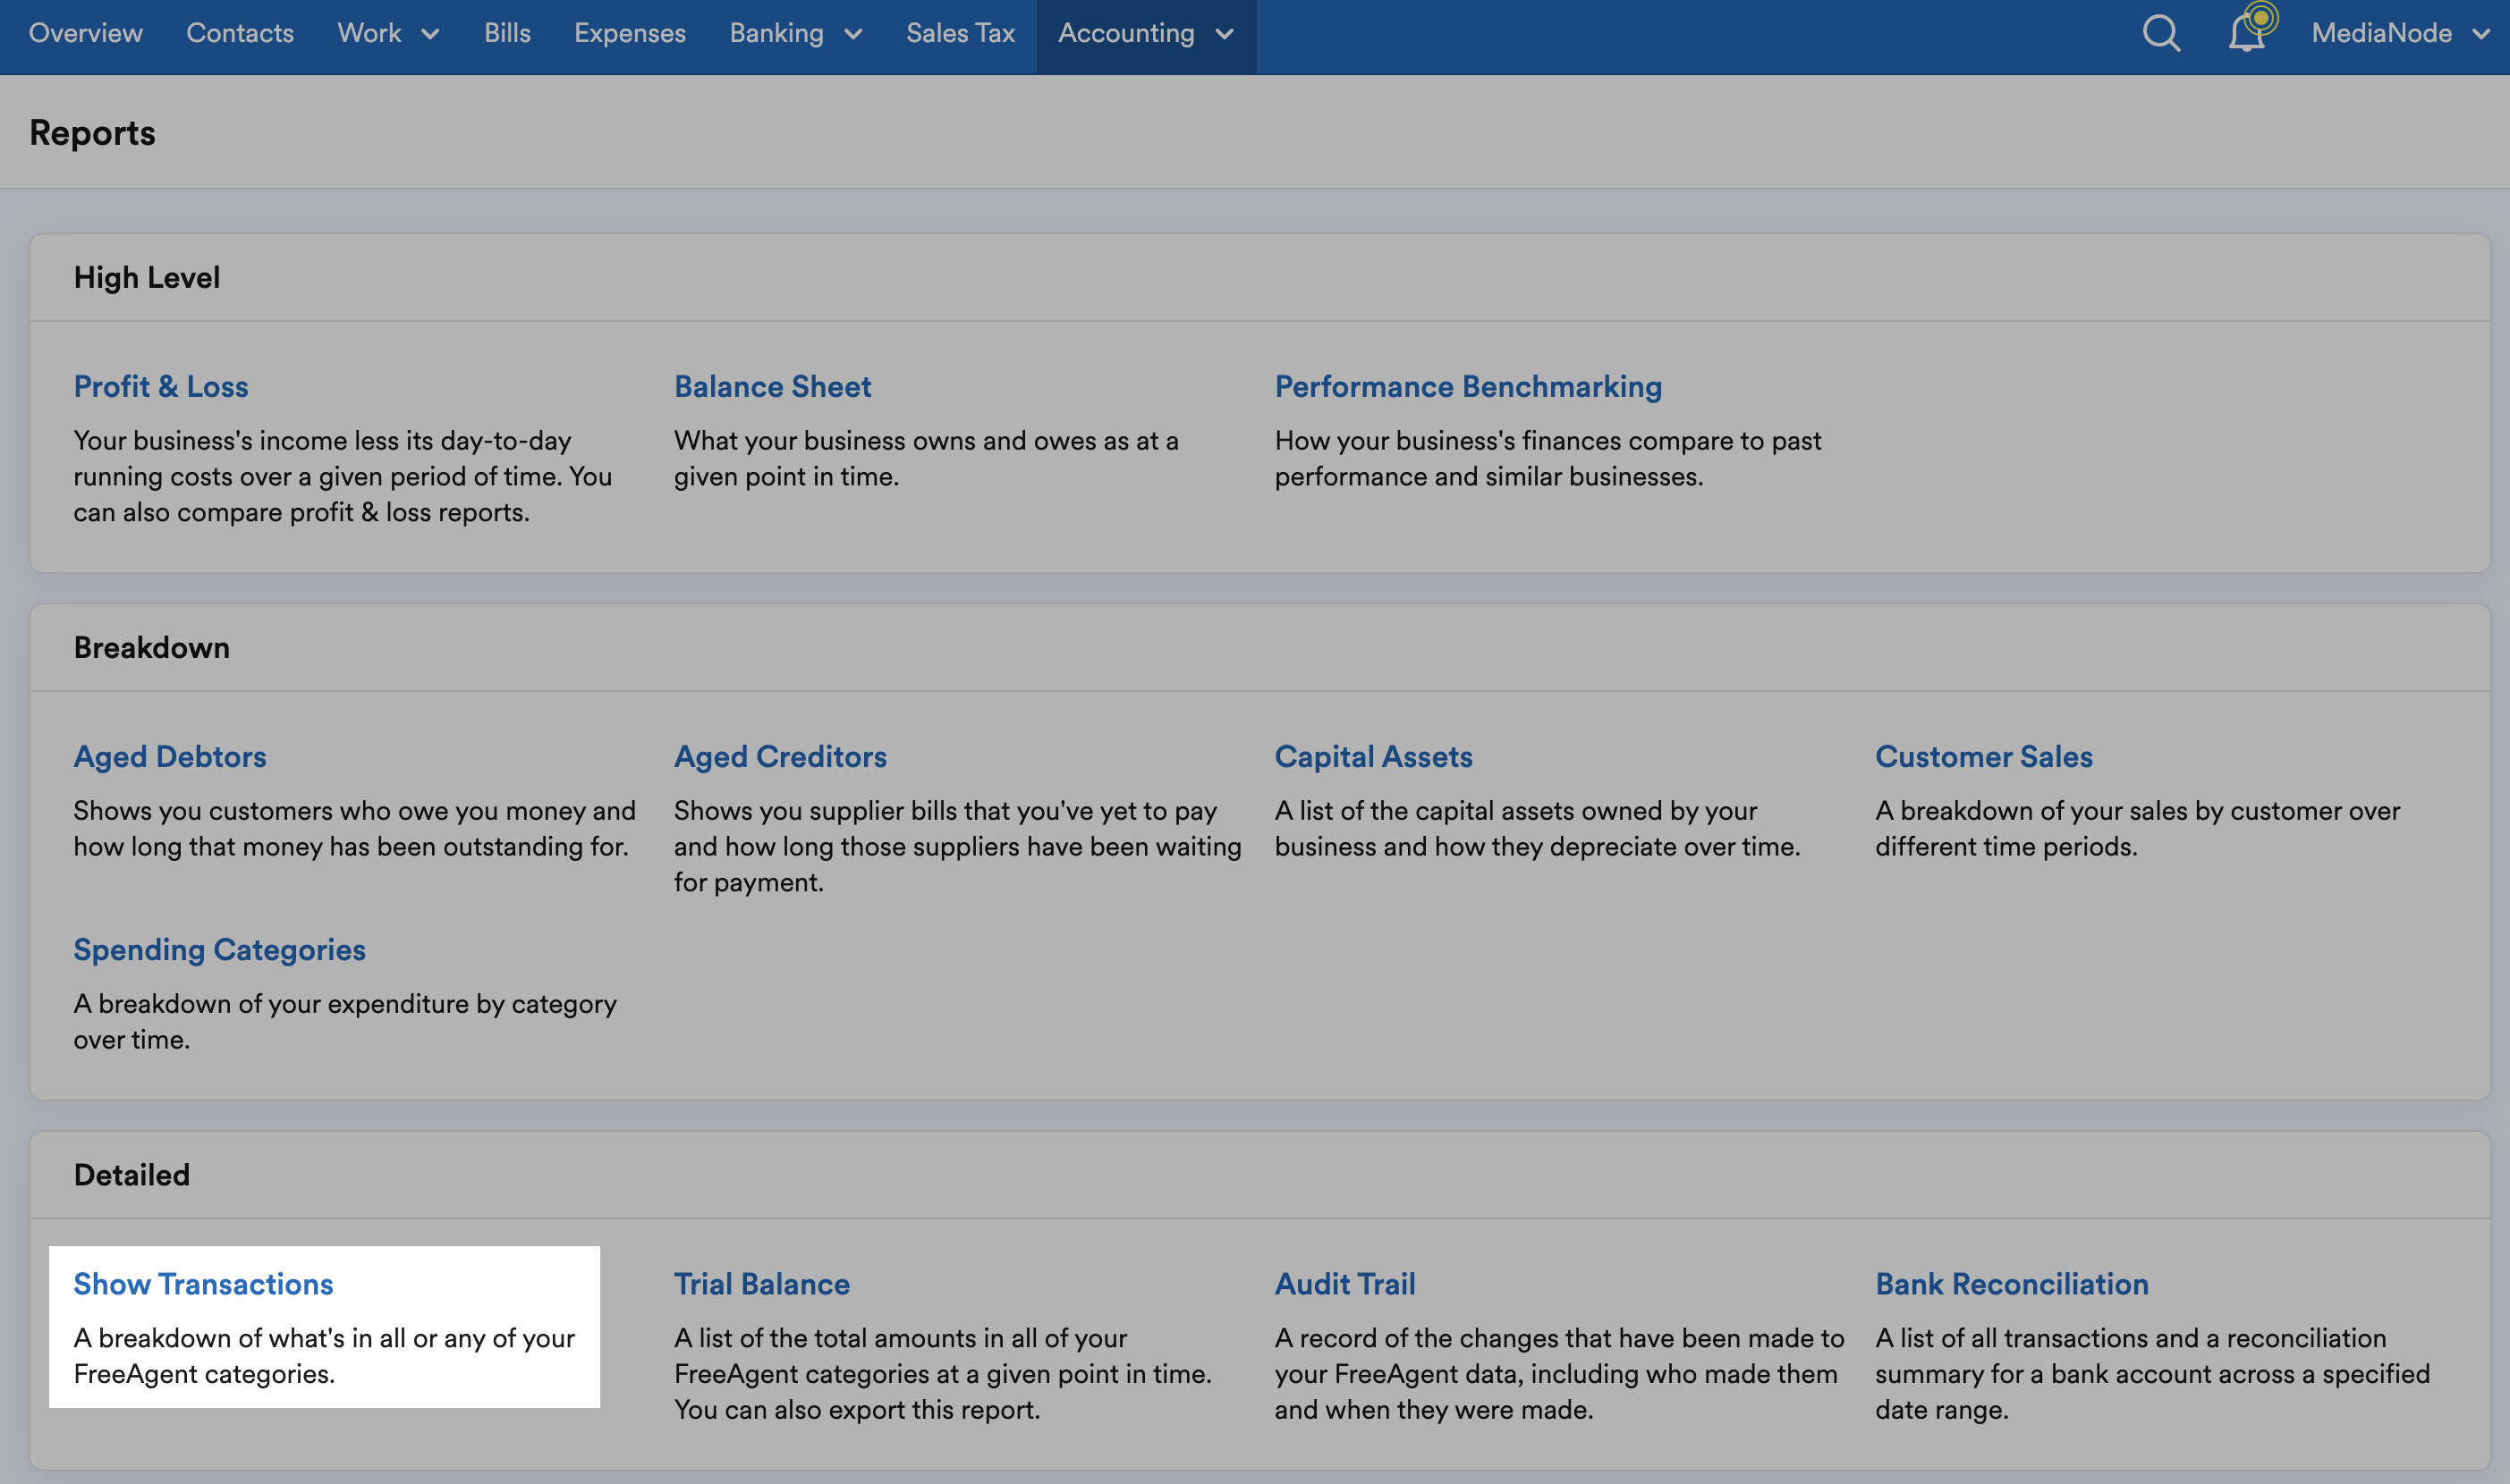View the Bank Reconciliation report
The height and width of the screenshot is (1484, 2510).
pos(2013,1283)
